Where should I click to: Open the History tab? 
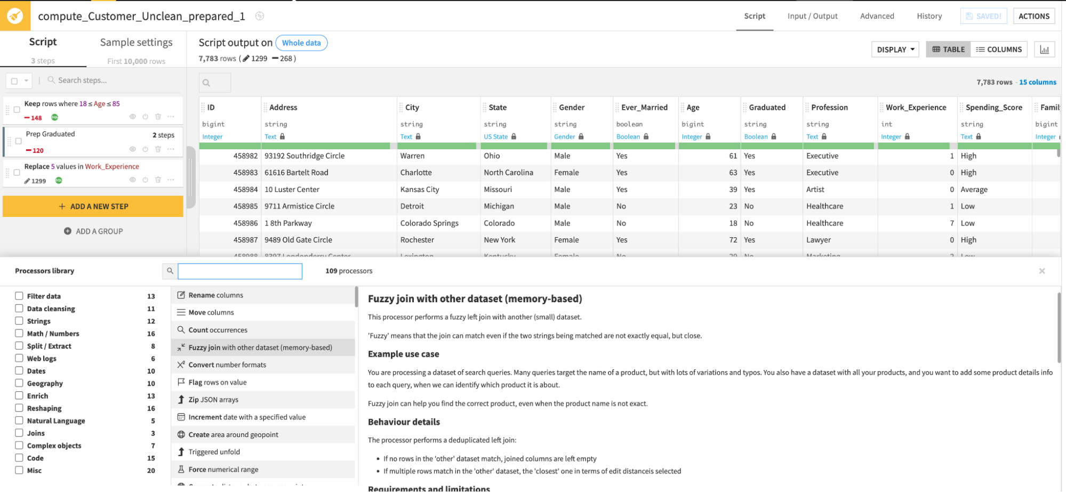(x=929, y=16)
